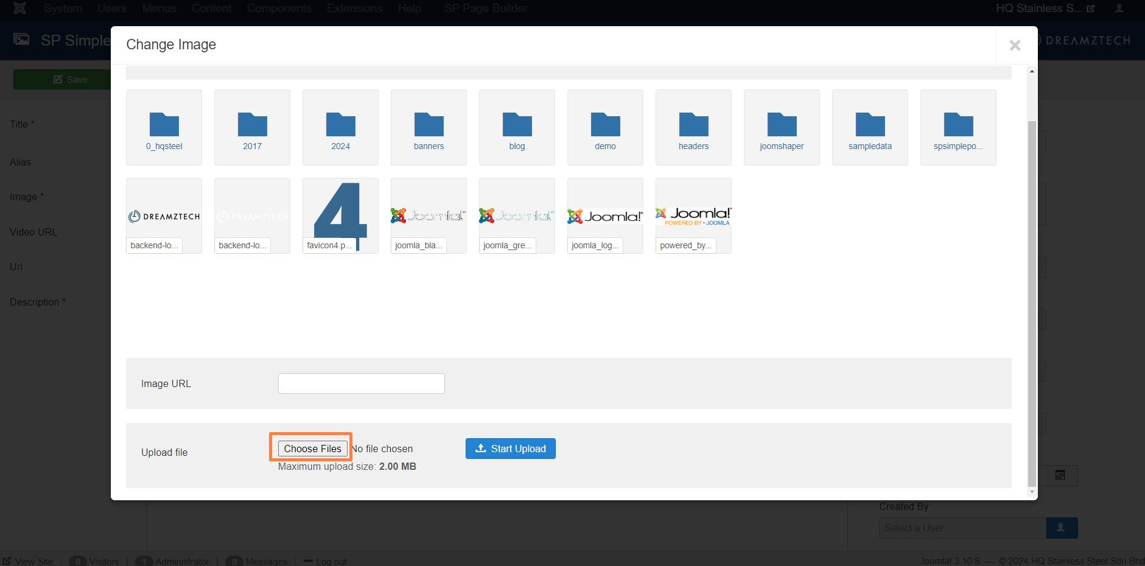Screen dimensions: 1145x566
Task: Open the joomshaper folder
Action: tap(782, 127)
